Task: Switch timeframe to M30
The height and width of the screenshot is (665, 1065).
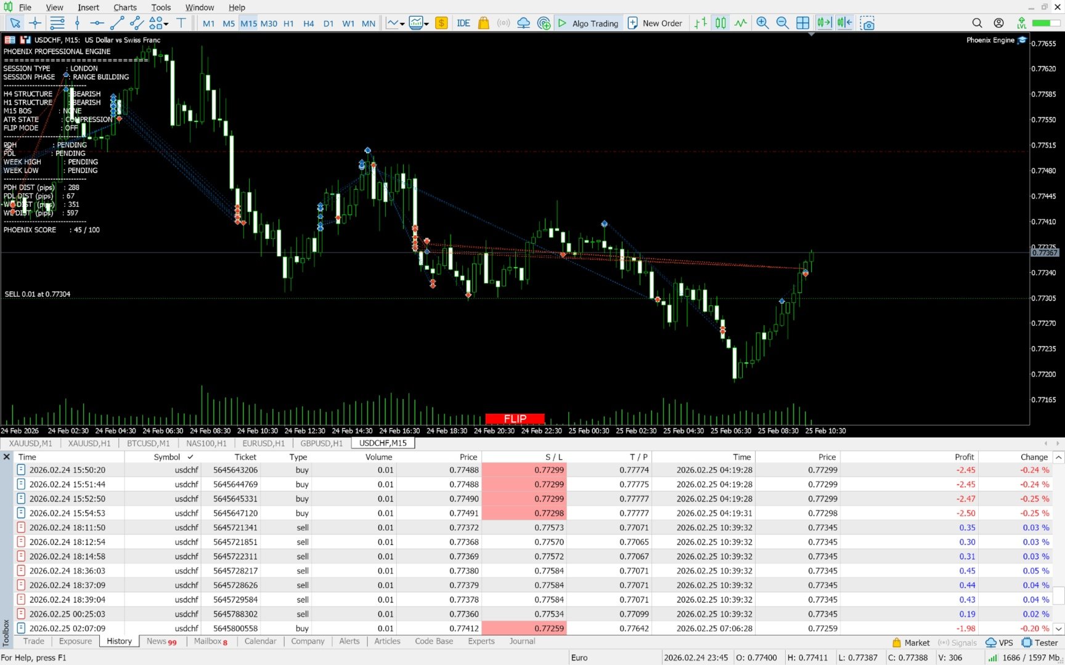Action: coord(269,23)
